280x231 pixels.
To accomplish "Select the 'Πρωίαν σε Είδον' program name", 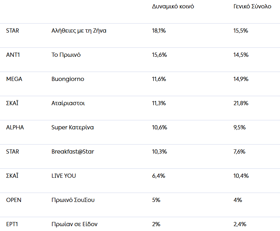I will click(x=75, y=224).
